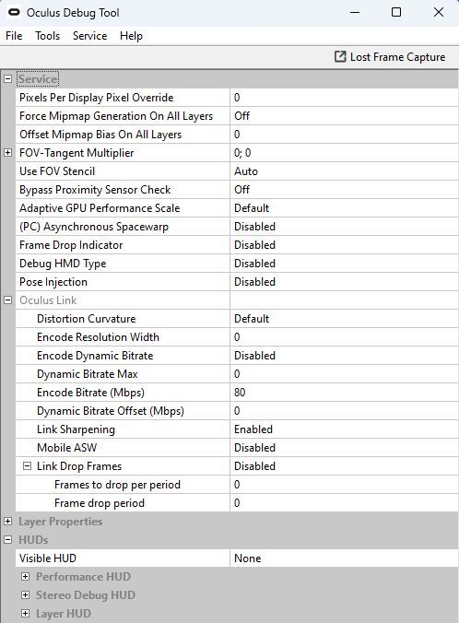459x623 pixels.
Task: Collapse the Oculus Link group
Action: coord(7,300)
